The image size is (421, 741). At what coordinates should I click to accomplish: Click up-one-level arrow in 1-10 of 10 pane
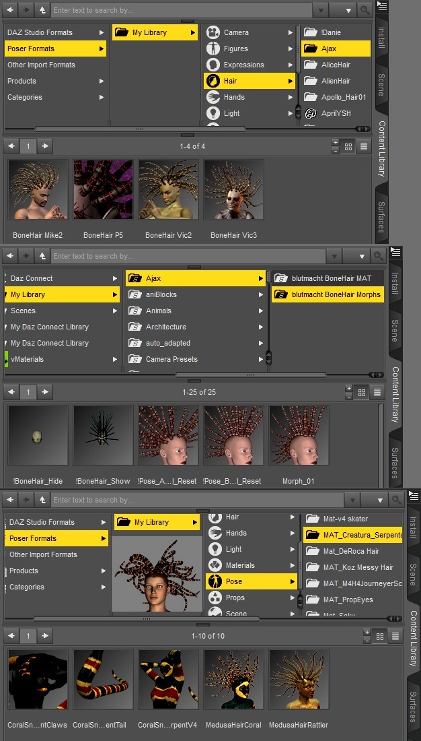pos(42,500)
